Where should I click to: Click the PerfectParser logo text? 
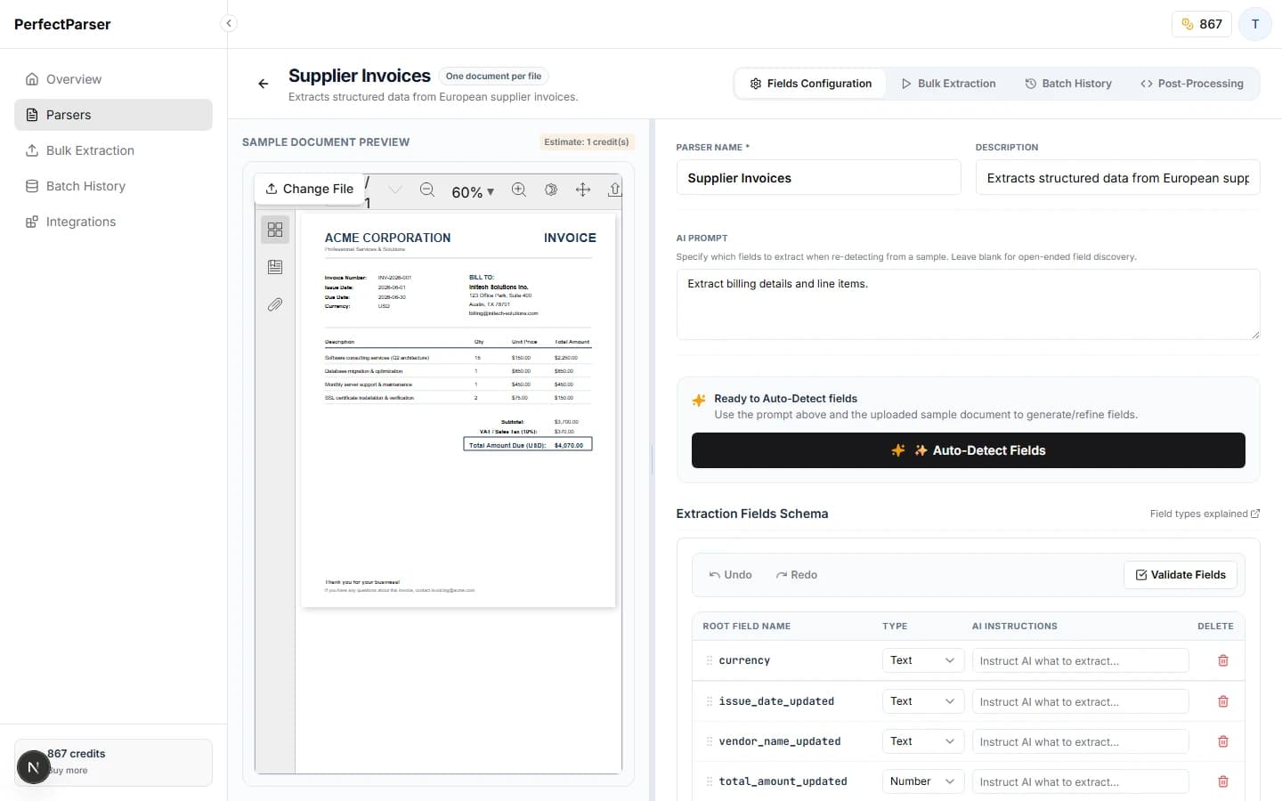click(x=62, y=24)
